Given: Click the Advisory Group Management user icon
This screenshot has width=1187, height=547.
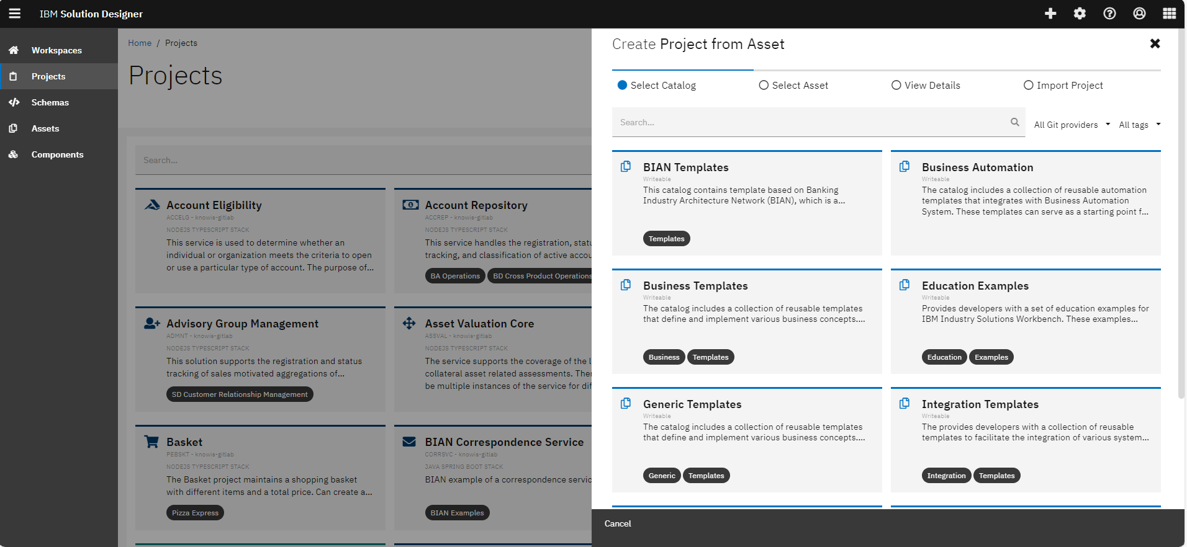Looking at the screenshot, I should point(152,323).
